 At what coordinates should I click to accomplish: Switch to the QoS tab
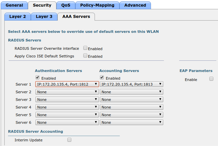click(x=66, y=5)
